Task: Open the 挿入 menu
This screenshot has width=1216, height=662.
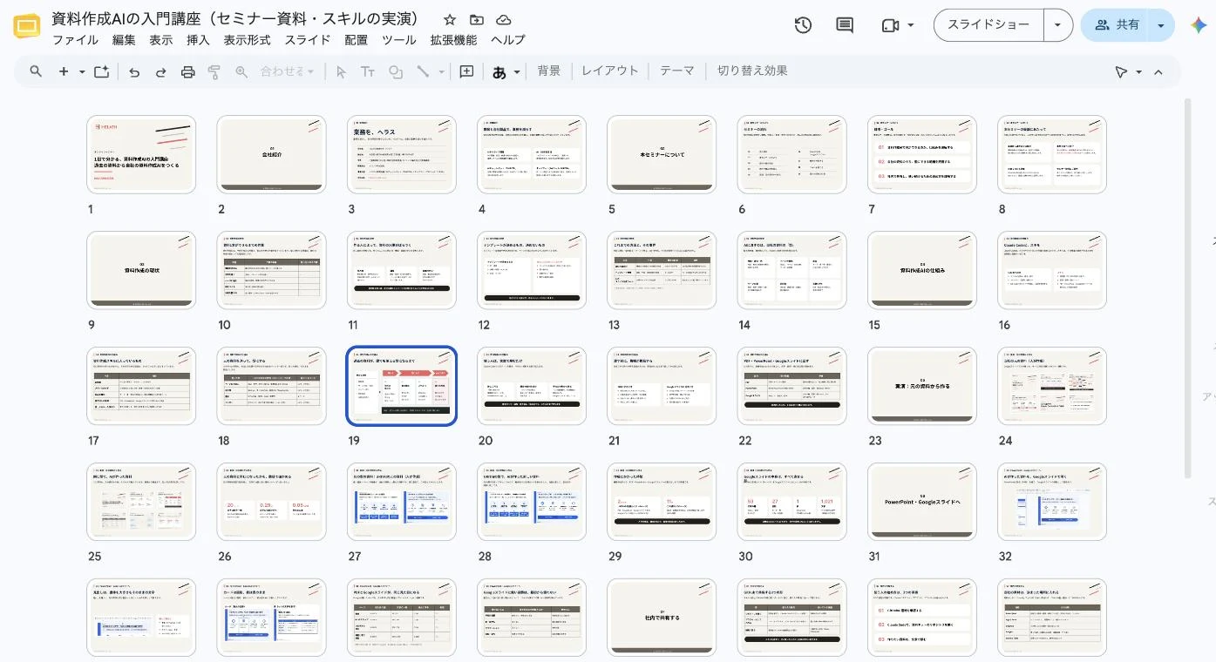Action: coord(198,40)
